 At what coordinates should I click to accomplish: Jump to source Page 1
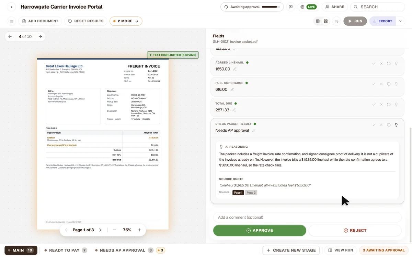coord(238,193)
